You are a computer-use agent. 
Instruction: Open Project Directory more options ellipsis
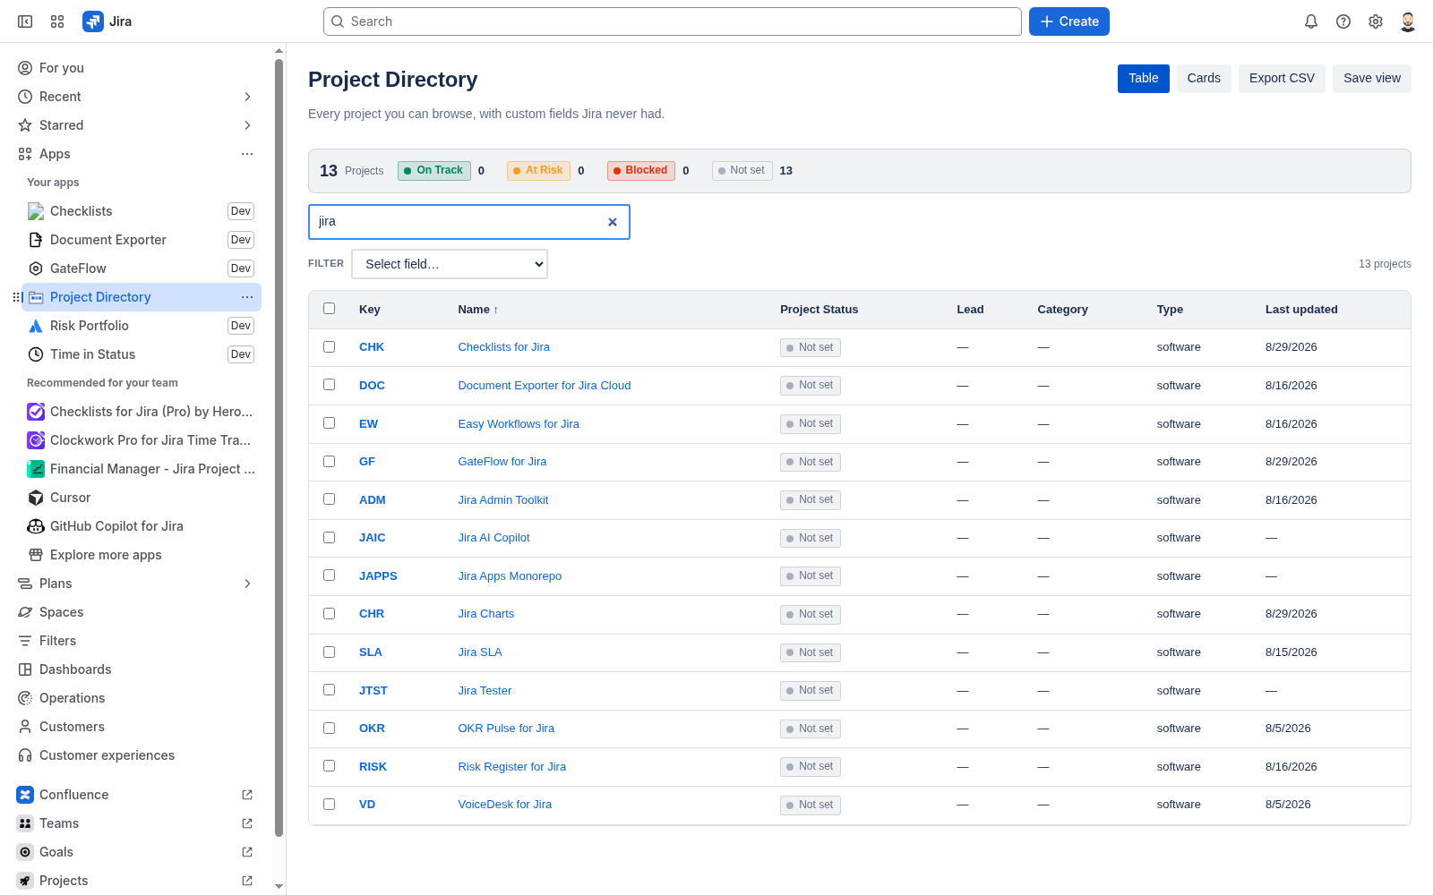(247, 297)
